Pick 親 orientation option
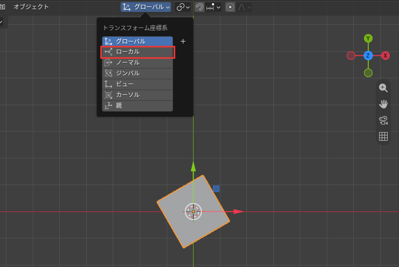The height and width of the screenshot is (267, 399). click(x=137, y=106)
